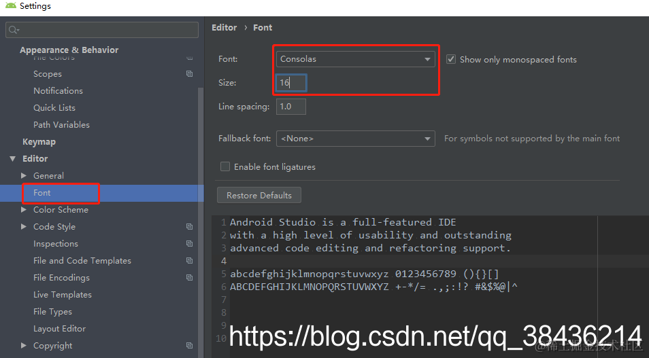Toggle Show only monospaced fonts checkbox
This screenshot has height=358, width=649.
pos(451,59)
